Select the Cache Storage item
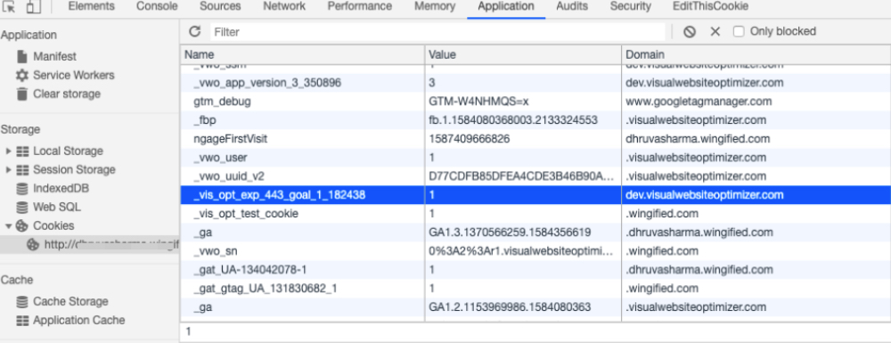891x343 pixels. pyautogui.click(x=70, y=301)
